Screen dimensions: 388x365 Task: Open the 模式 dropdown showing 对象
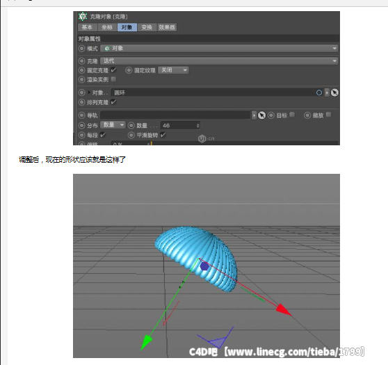[x=219, y=48]
